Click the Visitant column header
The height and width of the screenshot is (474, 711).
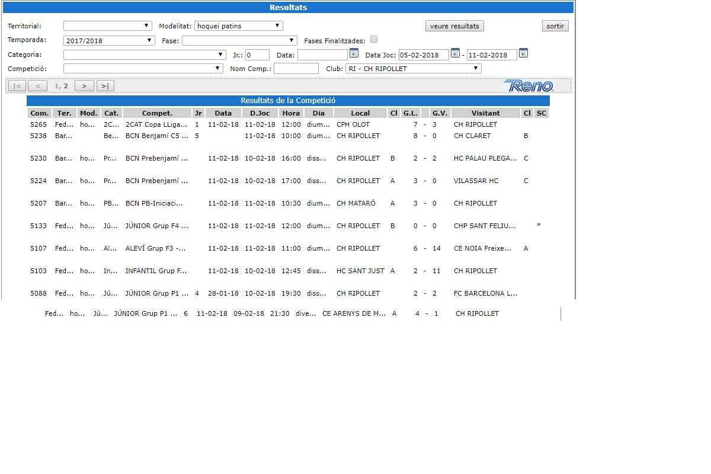click(485, 113)
